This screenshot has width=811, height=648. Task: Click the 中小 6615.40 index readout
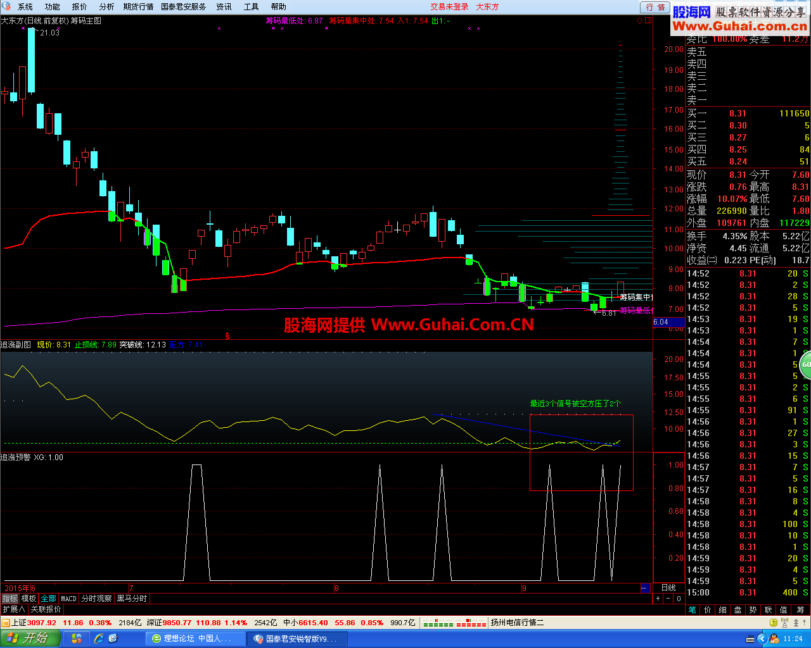pyautogui.click(x=305, y=623)
